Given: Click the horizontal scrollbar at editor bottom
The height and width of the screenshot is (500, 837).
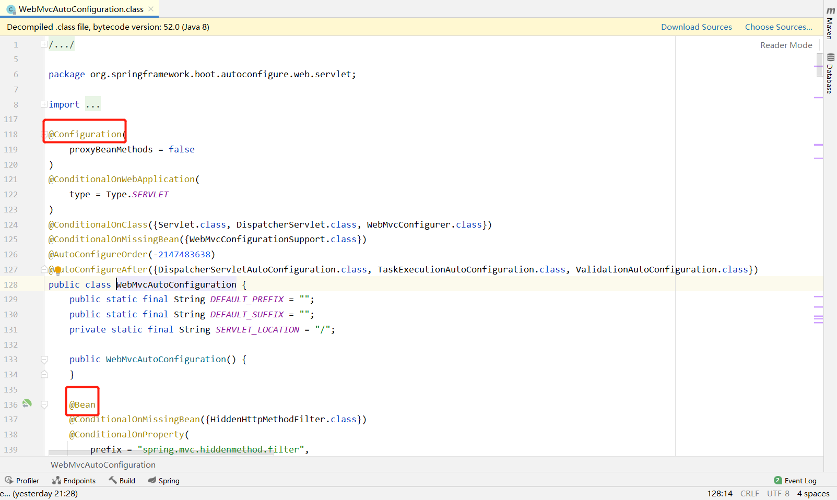Looking at the screenshot, I should coord(162,453).
